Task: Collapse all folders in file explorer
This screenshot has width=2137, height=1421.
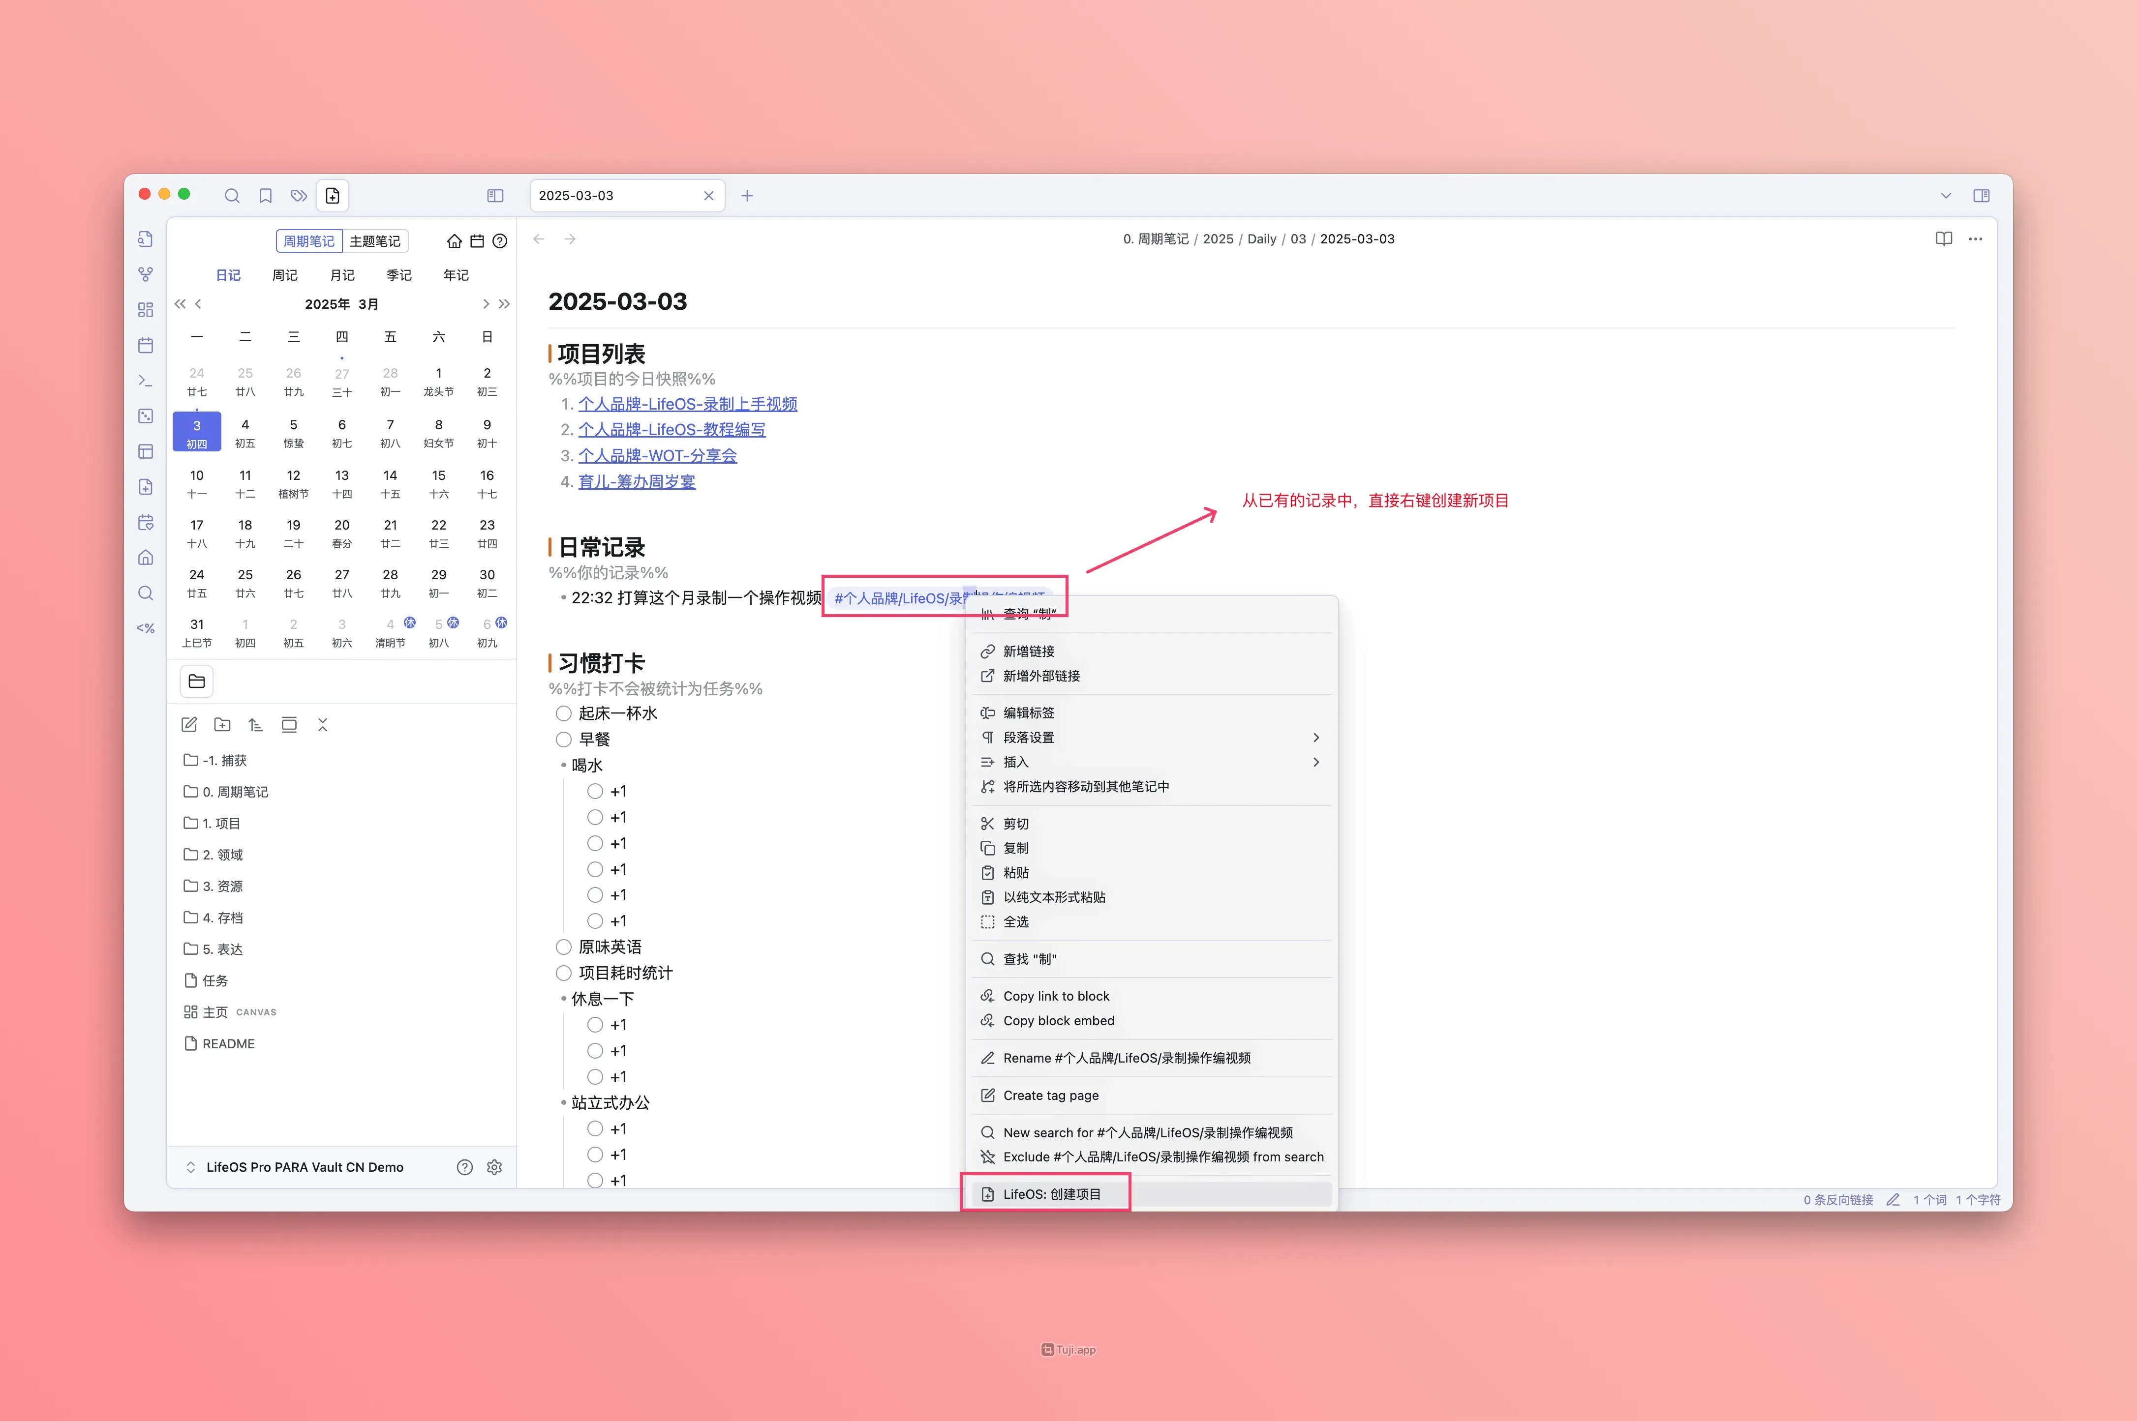Action: tap(322, 725)
